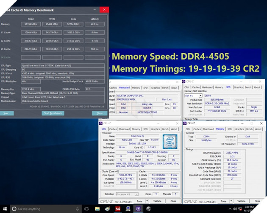Click Tools in the CPU-Z Memory window

tap(224, 201)
